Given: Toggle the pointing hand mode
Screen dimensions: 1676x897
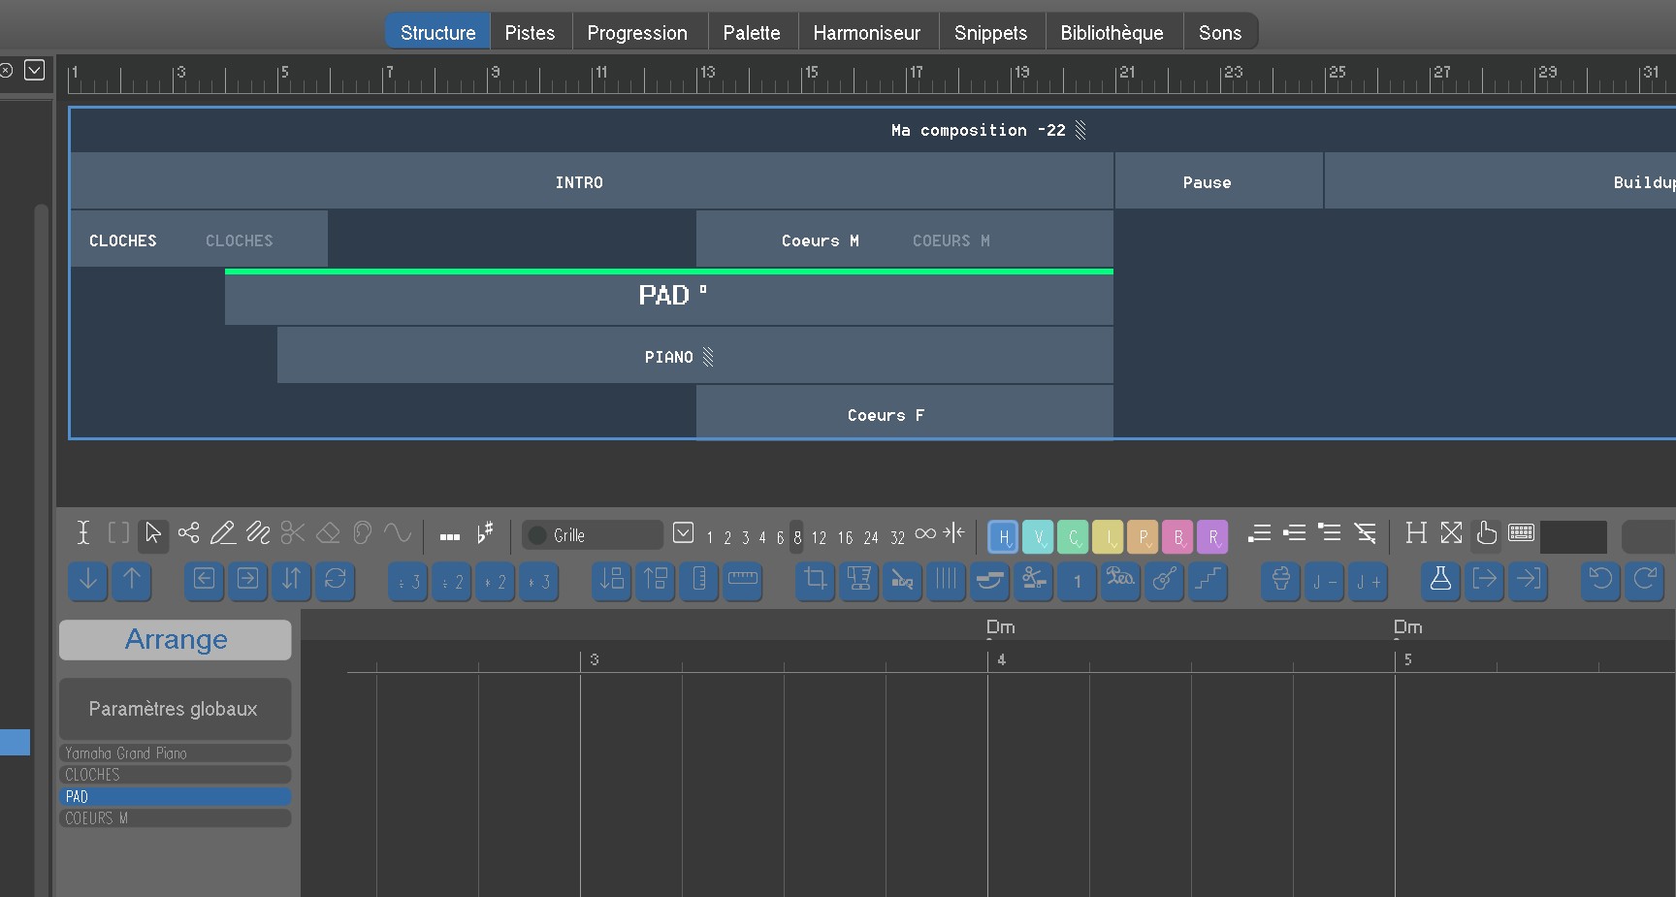Looking at the screenshot, I should coord(1486,533).
